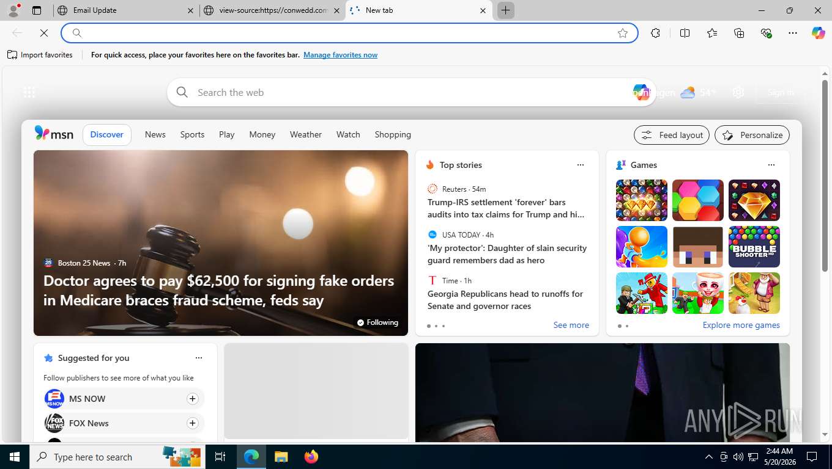Open the Shopping section

click(393, 134)
